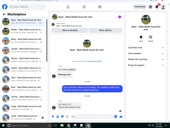Click the Mark as pending button

coord(70,30)
